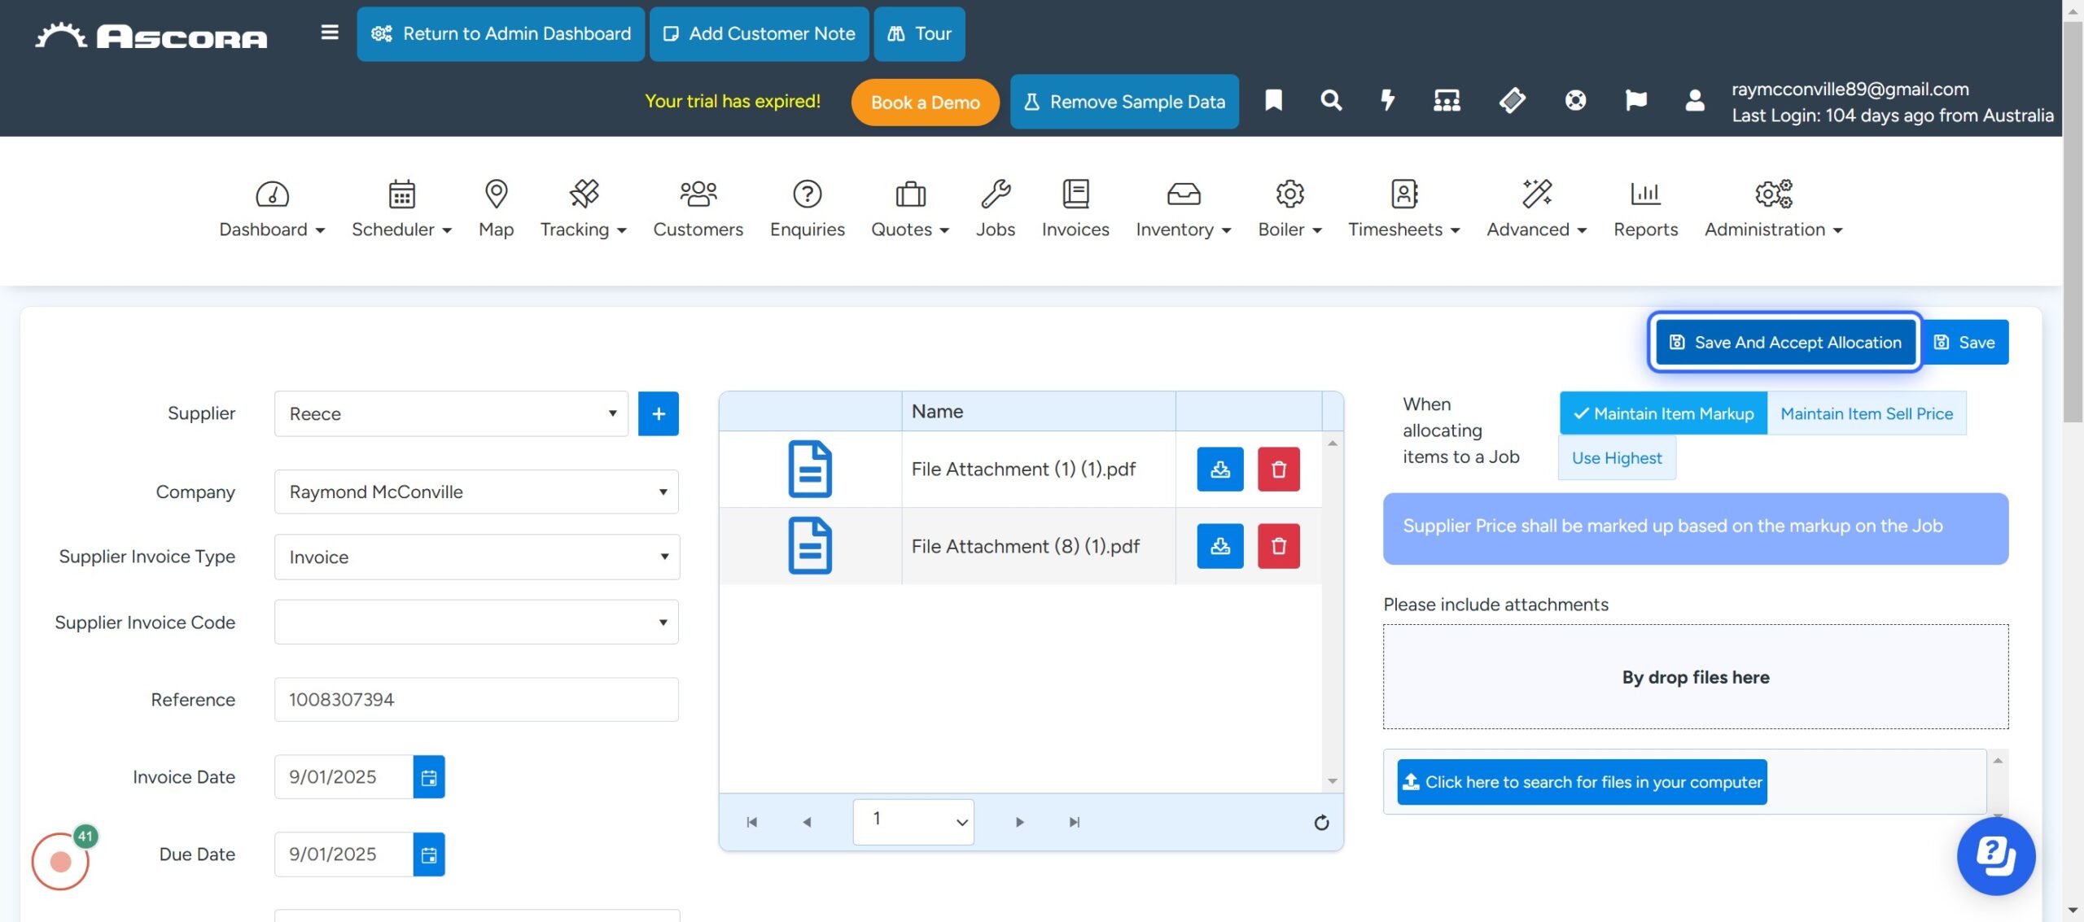Open the bookmark icon in header
This screenshot has height=922, width=2084.
[1273, 100]
